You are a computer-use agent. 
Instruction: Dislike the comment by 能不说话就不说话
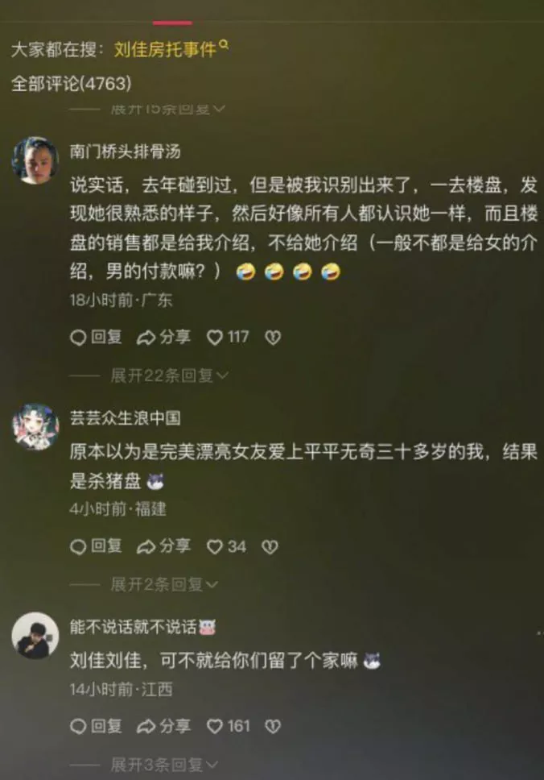[x=273, y=727]
